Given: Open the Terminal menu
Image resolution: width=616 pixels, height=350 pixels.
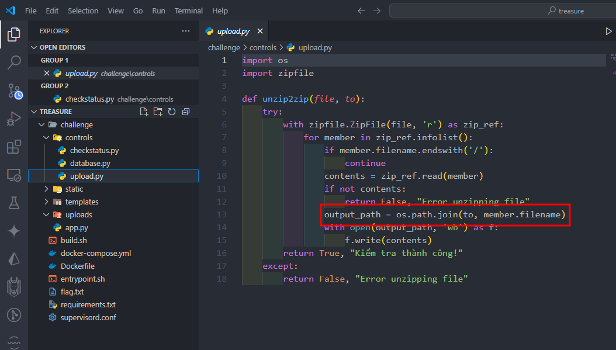Looking at the screenshot, I should pos(189,11).
